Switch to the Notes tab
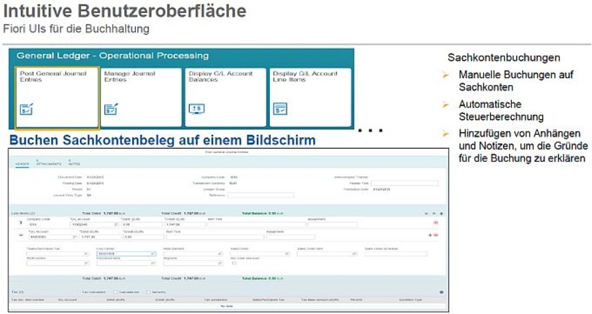This screenshot has width=592, height=314. point(74,164)
